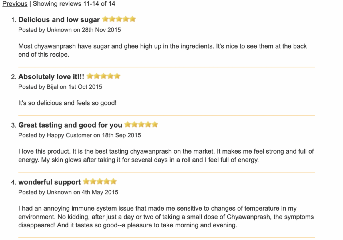Screen dimensions: 343x240
Task: Click last star of "Delicious and low sugar" rating
Action: [x=132, y=19]
